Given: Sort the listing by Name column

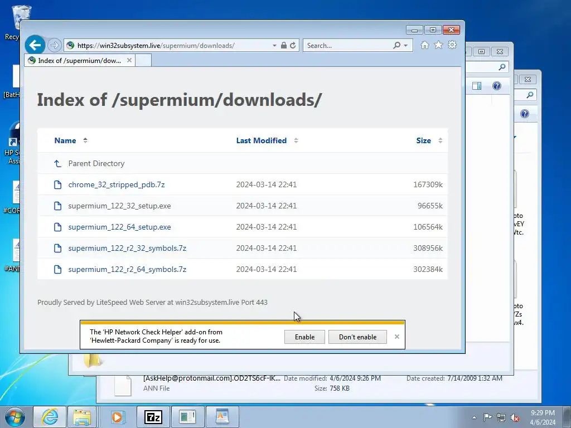Looking at the screenshot, I should (65, 140).
